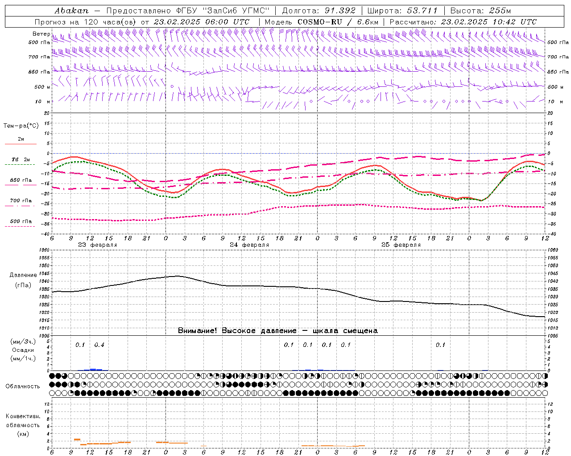Image resolution: width=571 pixels, height=456 pixels.
Task: Click the (гПа) pressure unit label
Action: coord(23,285)
